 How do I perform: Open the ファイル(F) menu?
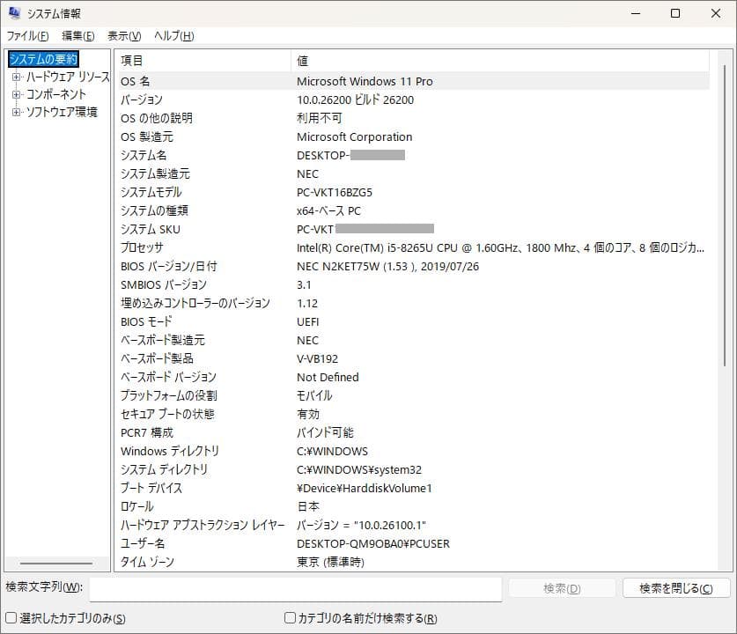[27, 36]
